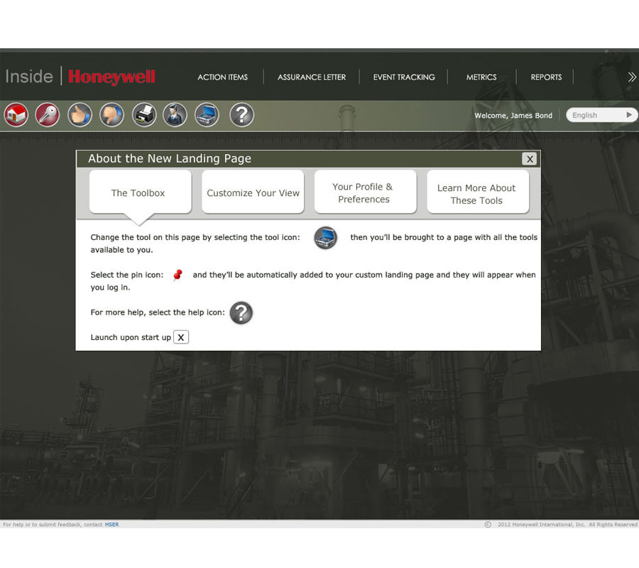
Task: Click the HSER contact link
Action: coord(112,525)
